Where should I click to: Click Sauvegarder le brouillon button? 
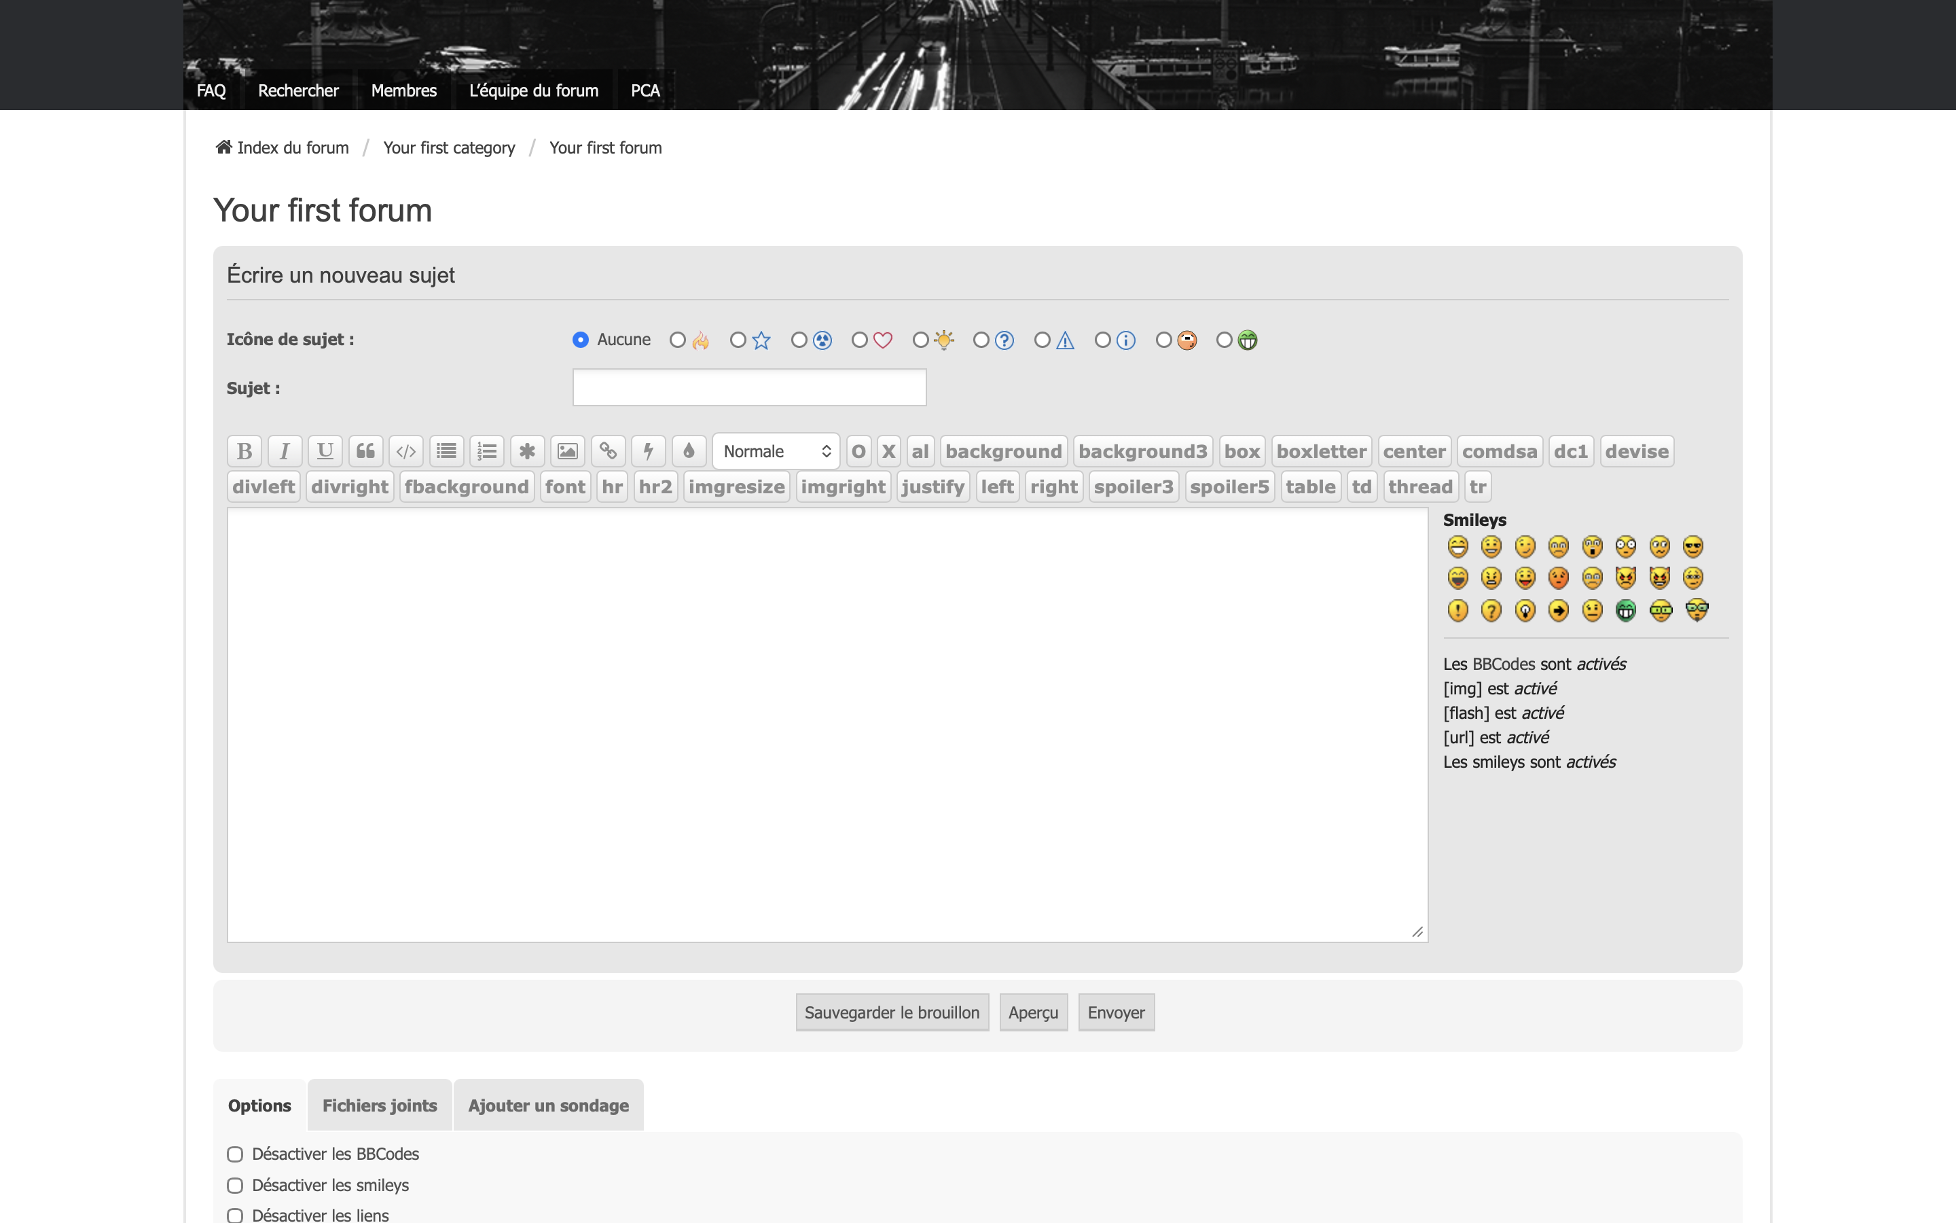coord(892,1012)
